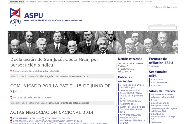Expand the SENTENCIAS menu arrow

click(x=78, y=2)
